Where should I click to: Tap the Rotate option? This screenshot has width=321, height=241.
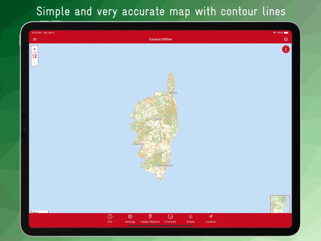pos(191,219)
